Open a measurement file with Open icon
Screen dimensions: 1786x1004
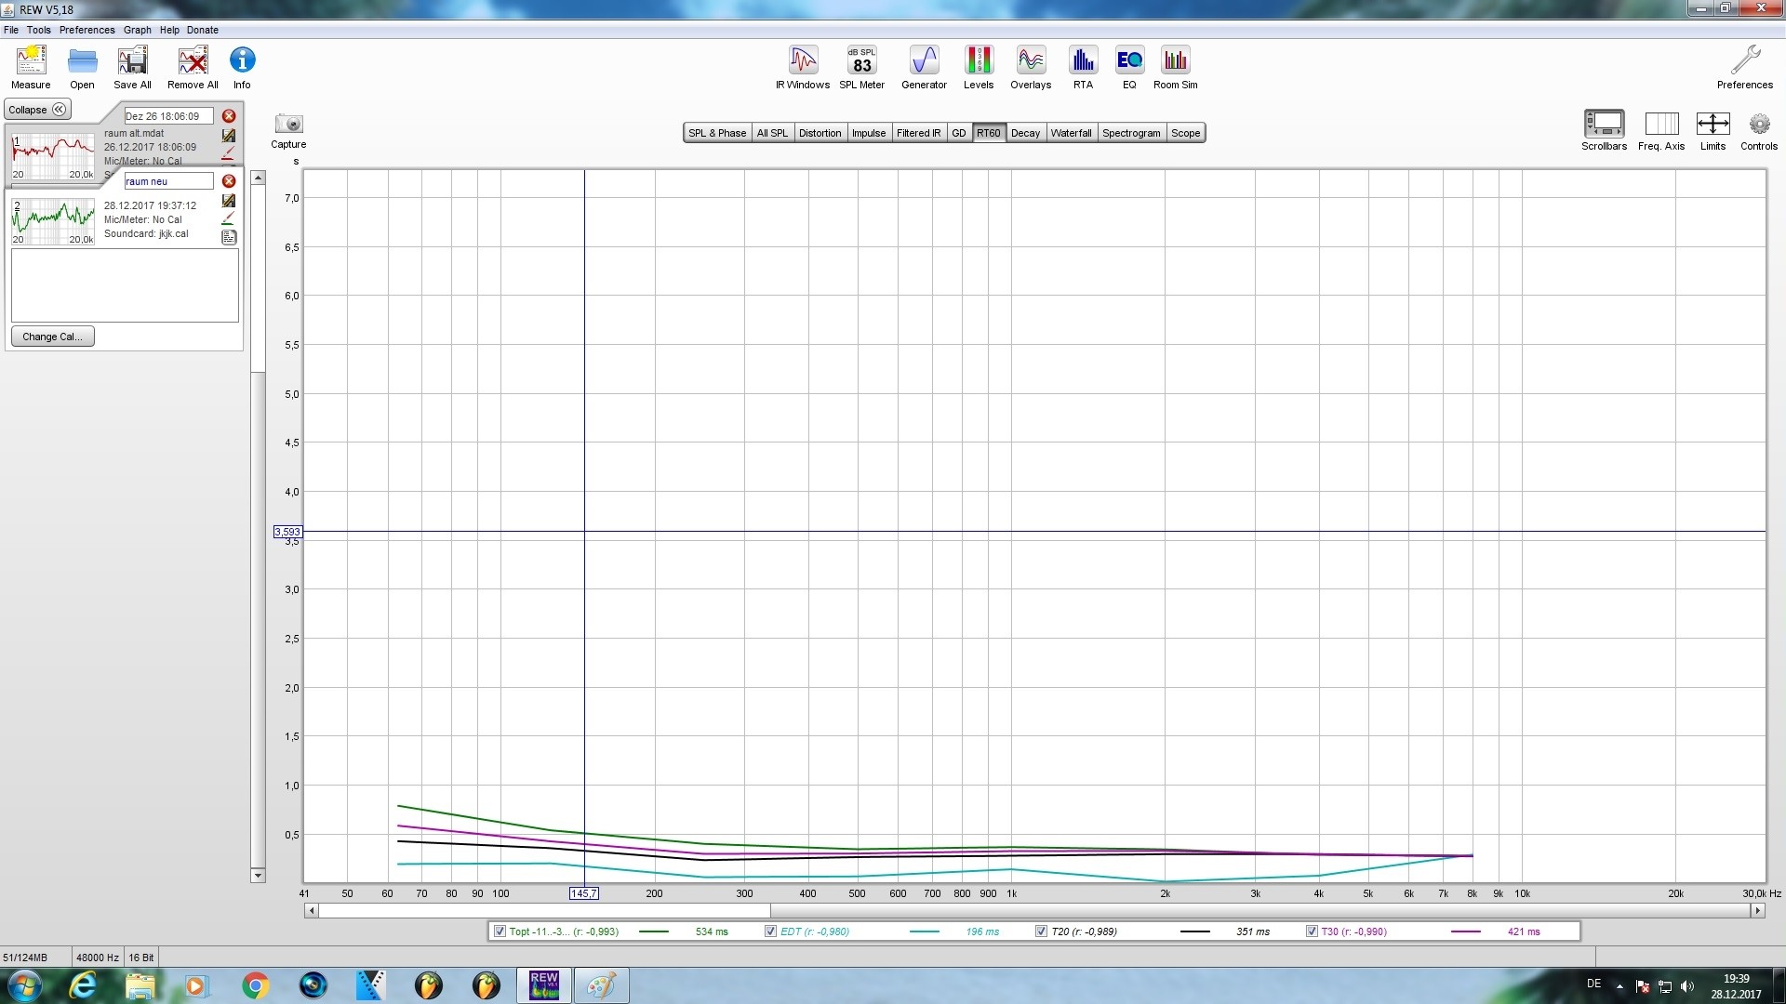point(82,68)
